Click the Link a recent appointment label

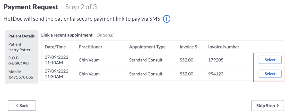[x=67, y=35]
